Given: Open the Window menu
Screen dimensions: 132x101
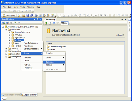Looking at the screenshot, I should tap(31, 7).
